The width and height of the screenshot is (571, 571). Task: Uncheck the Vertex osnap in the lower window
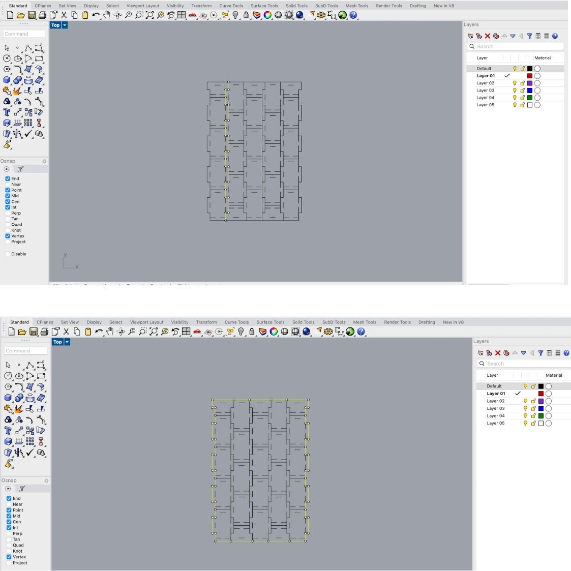tap(9, 557)
